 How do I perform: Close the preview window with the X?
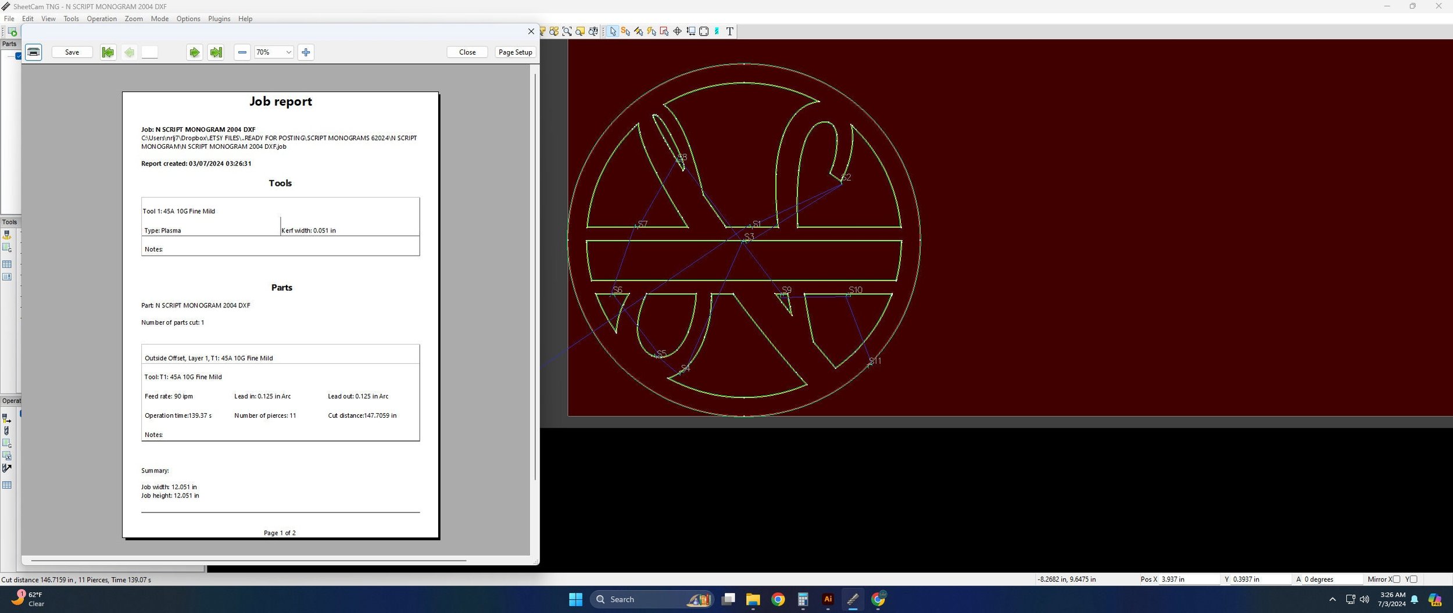[x=531, y=31]
